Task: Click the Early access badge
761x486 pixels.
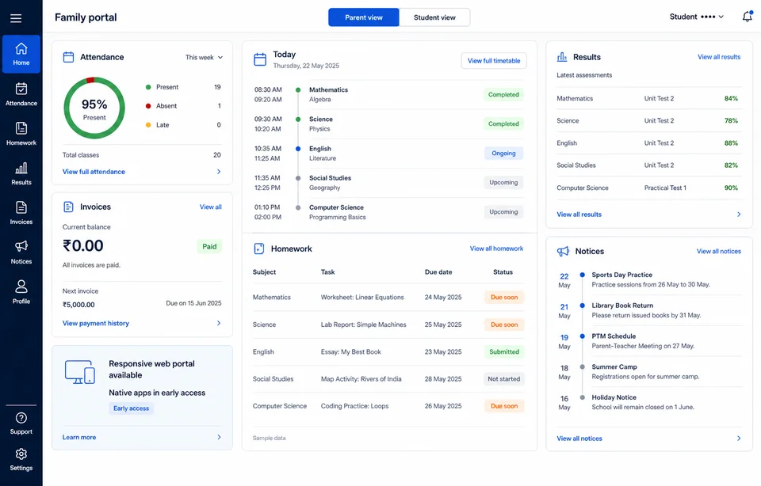Action: point(131,408)
